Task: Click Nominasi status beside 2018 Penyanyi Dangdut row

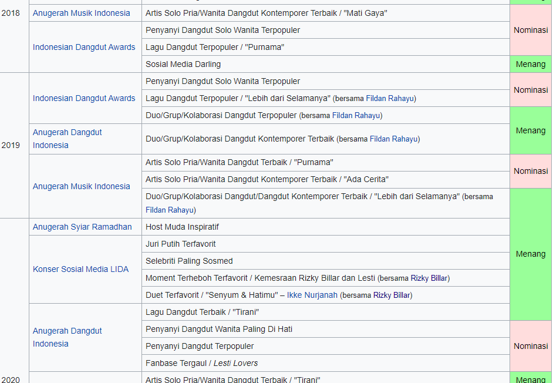Action: click(531, 30)
